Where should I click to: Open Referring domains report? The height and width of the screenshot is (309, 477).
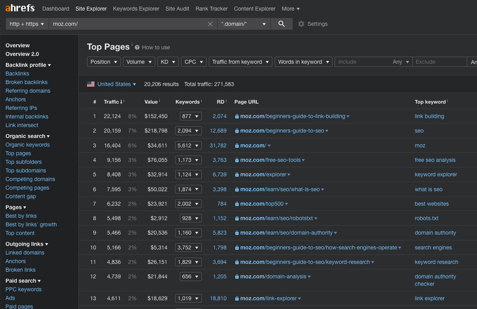click(28, 91)
